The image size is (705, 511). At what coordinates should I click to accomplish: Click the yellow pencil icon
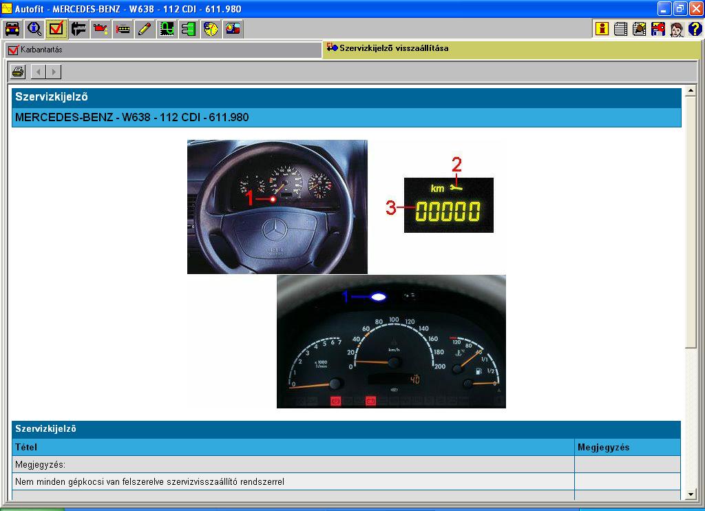(145, 29)
